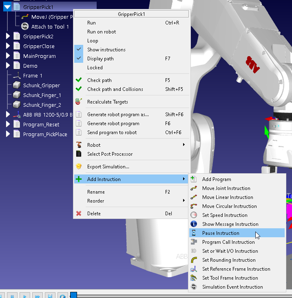The height and width of the screenshot is (298, 292).
Task: Run the GripperPick1 program
Action: tap(132, 22)
